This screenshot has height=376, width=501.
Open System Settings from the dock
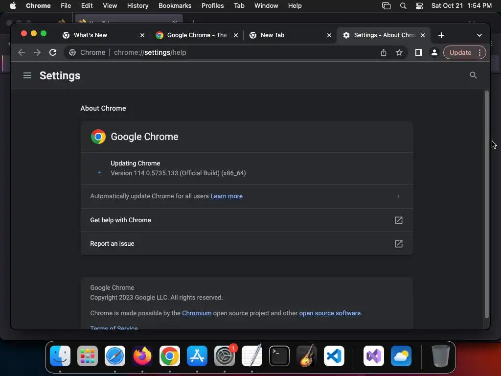coord(224,356)
